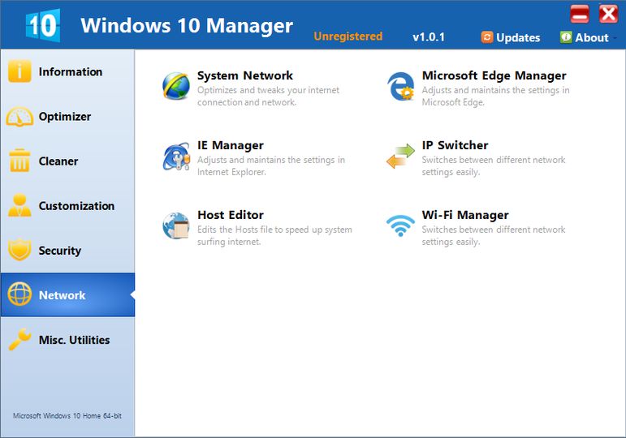Click the Cleaner trash bin icon
The width and height of the screenshot is (626, 438).
tap(19, 161)
